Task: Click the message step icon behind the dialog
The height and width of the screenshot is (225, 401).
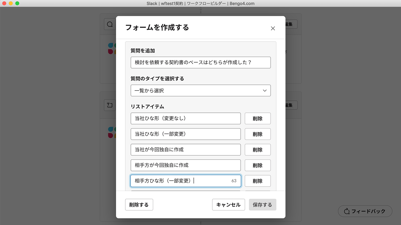Action: click(x=110, y=24)
